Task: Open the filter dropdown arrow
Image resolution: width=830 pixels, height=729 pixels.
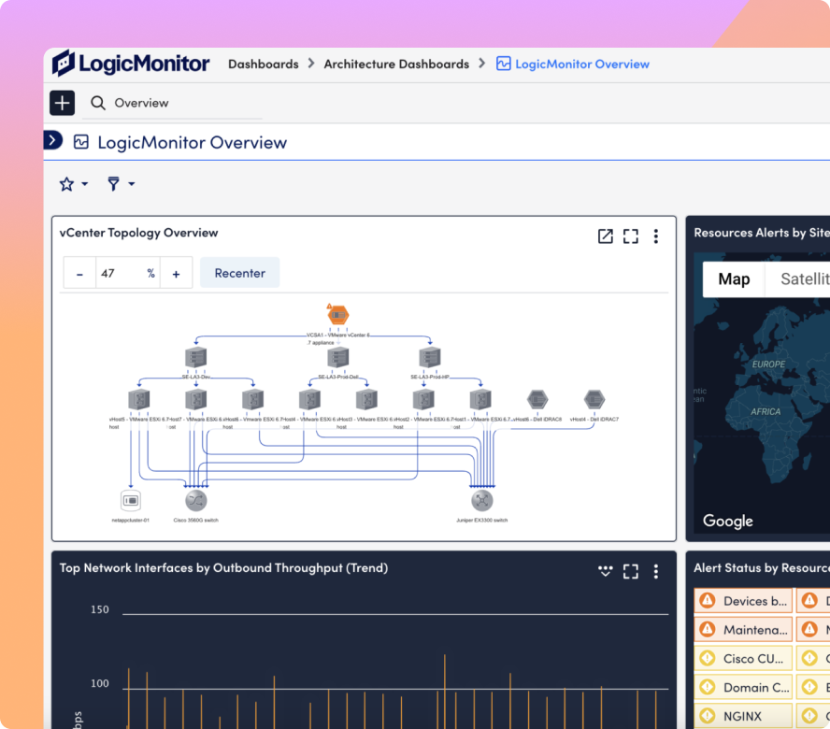Action: [132, 184]
